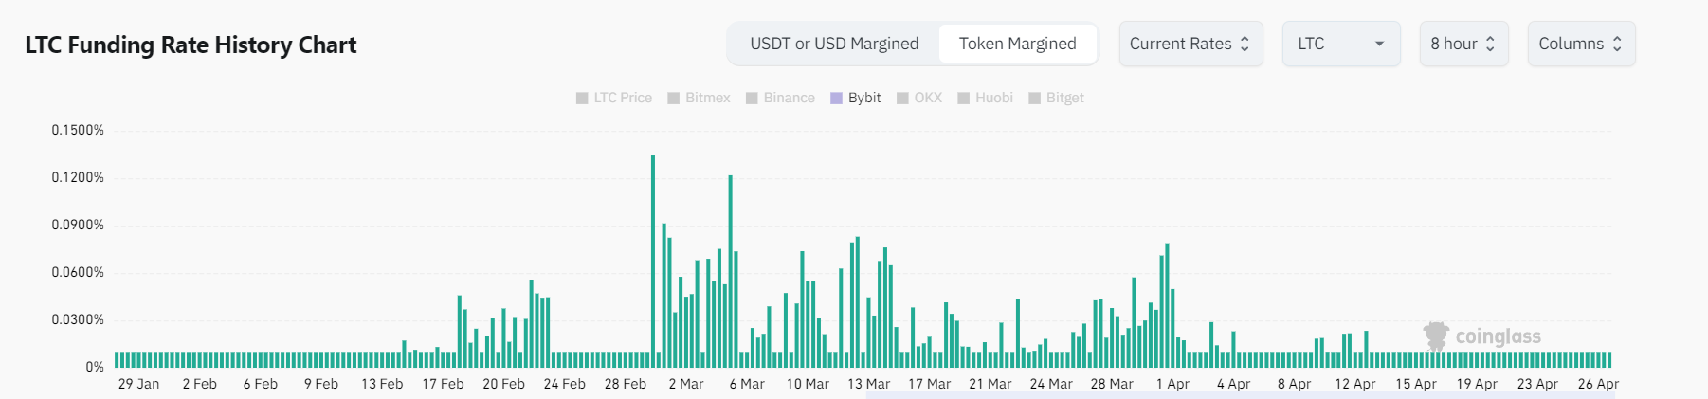This screenshot has width=1708, height=399.
Task: Switch to USDT or USD Margined tab
Action: click(x=834, y=44)
